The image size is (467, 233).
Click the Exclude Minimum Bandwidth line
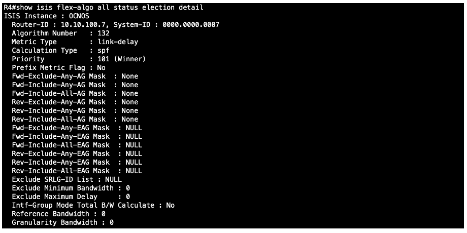[x=71, y=188]
